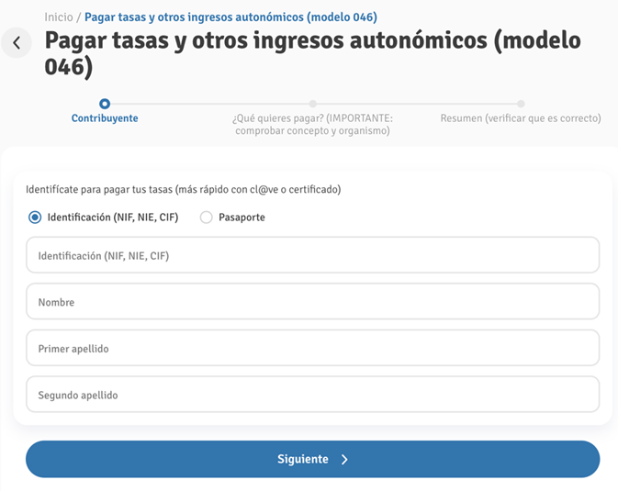
Task: Open the ¿Qué quieres pagar? step label
Action: (x=313, y=125)
